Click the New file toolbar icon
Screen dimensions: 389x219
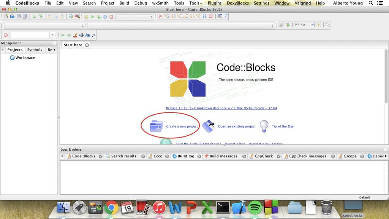[6, 16]
